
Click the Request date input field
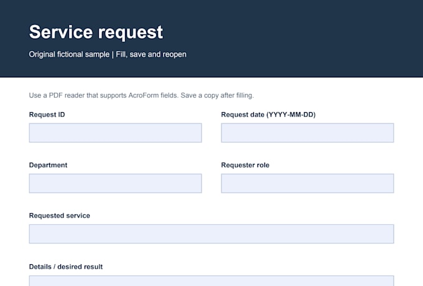coord(307,133)
